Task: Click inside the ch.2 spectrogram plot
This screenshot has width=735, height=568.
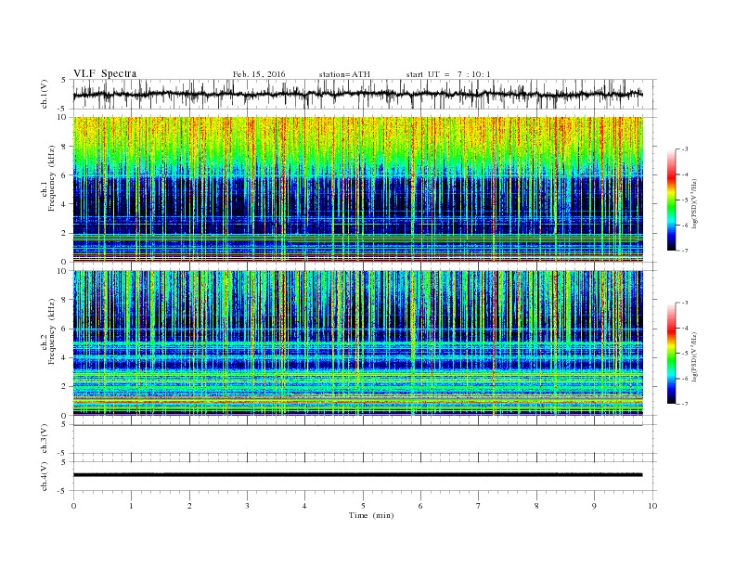Action: (357, 342)
